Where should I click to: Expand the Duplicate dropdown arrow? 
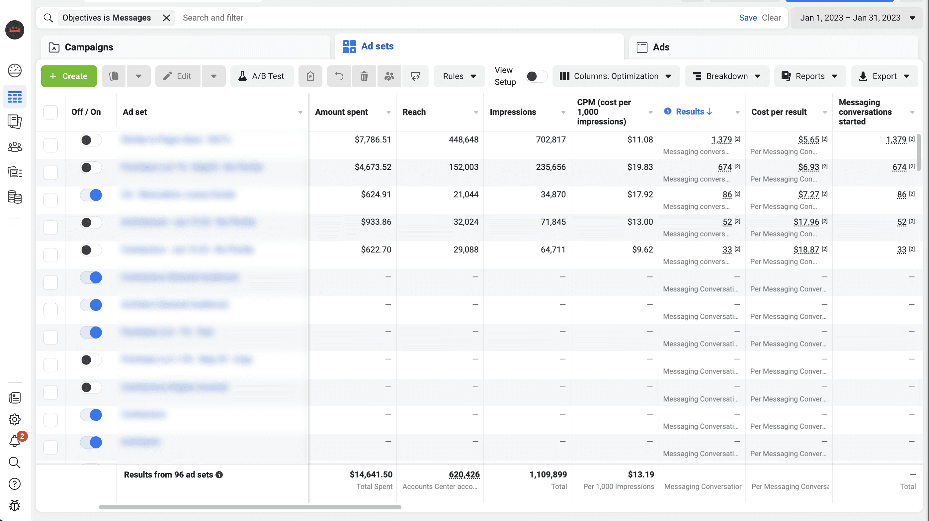(138, 76)
